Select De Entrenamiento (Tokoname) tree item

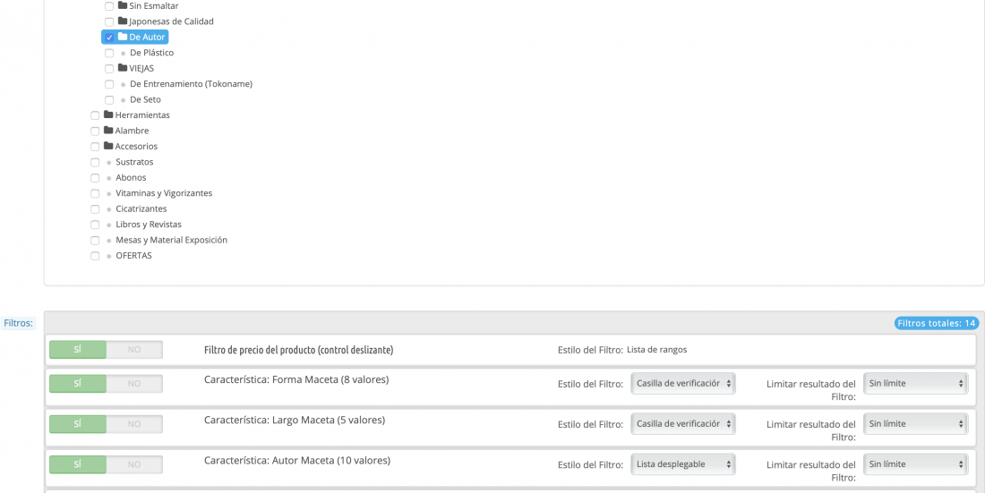tap(191, 83)
